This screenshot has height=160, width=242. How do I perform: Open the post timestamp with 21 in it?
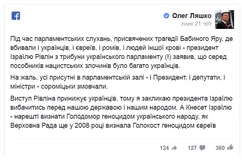(x=196, y=24)
